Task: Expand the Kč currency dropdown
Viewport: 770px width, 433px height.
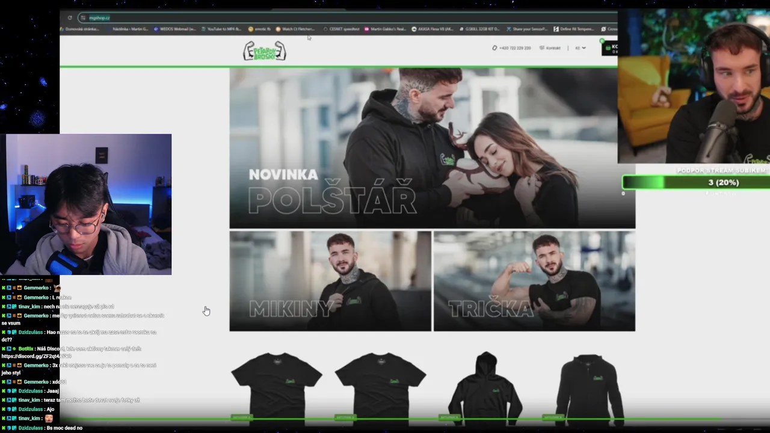Action: [580, 48]
